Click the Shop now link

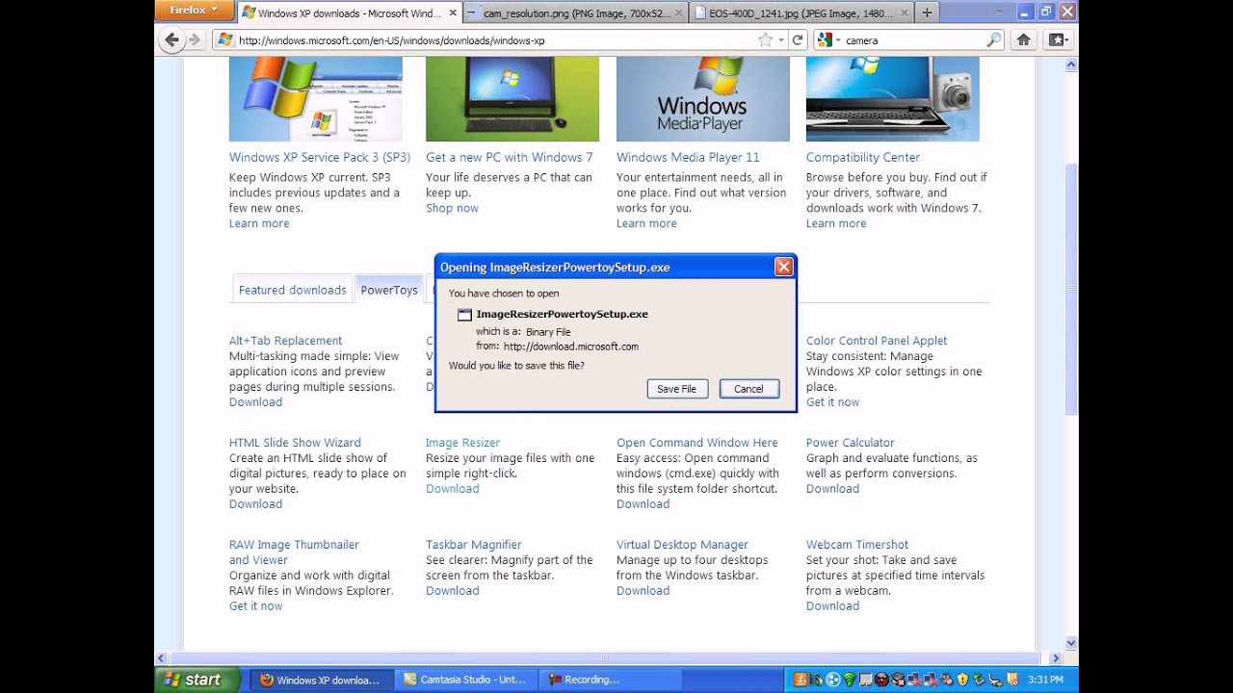point(452,208)
